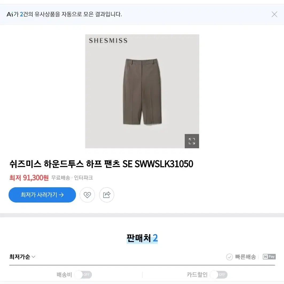Click the SHESMISS brand logo on image
This screenshot has width=284, height=284.
108,41
